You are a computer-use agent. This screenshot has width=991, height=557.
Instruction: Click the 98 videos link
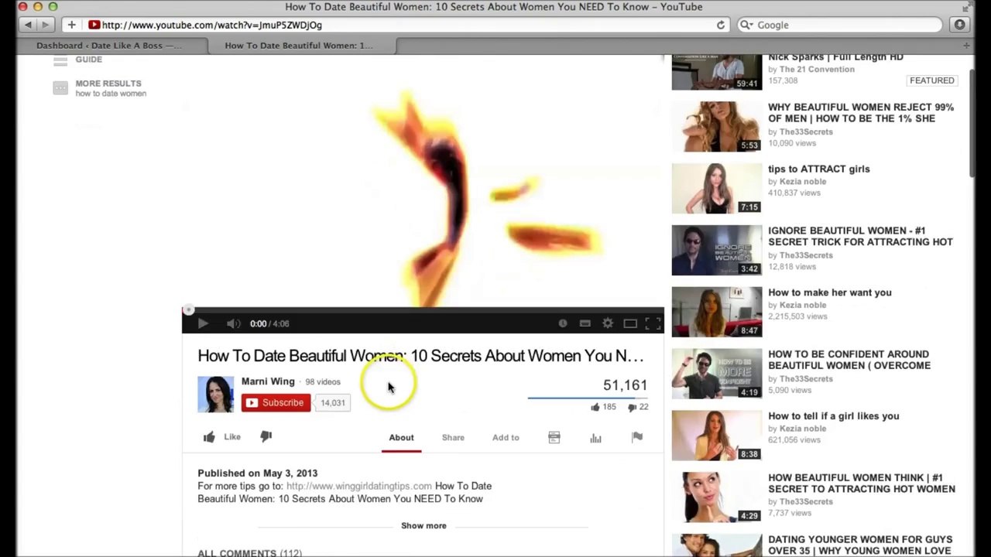pyautogui.click(x=323, y=382)
